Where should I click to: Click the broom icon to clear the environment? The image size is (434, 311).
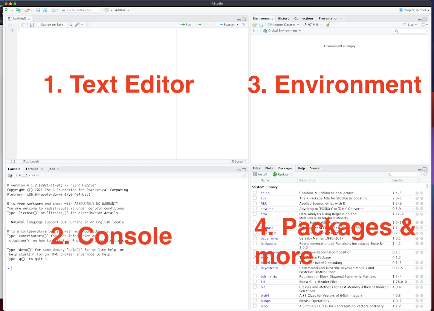[328, 24]
